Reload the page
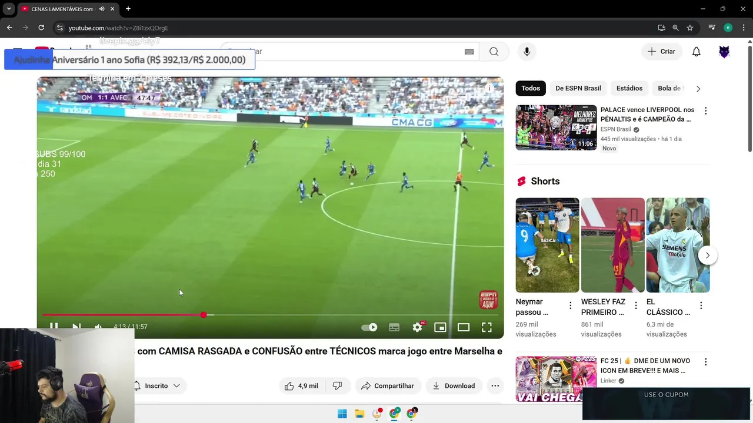Screen dimensions: 753x423 click(x=41, y=28)
